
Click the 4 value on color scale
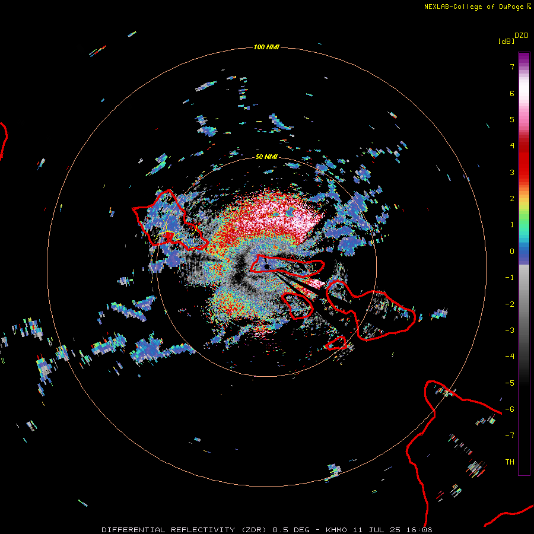click(512, 146)
